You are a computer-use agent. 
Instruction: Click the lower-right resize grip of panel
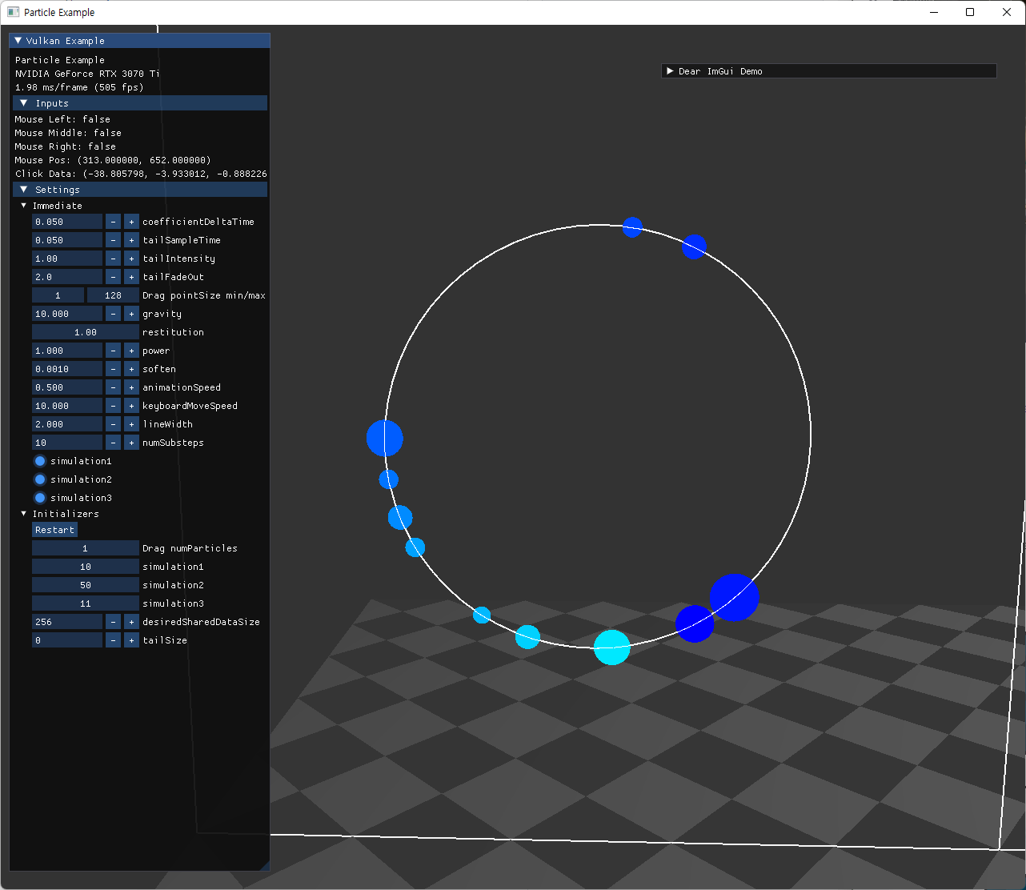[264, 865]
